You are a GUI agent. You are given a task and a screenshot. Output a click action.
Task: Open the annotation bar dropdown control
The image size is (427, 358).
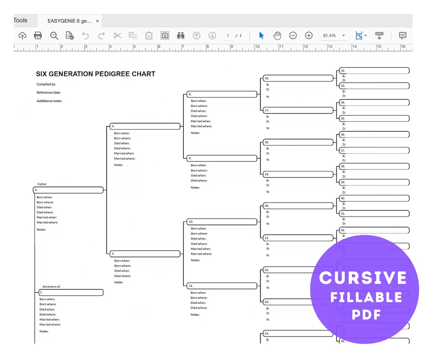pyautogui.click(x=380, y=35)
